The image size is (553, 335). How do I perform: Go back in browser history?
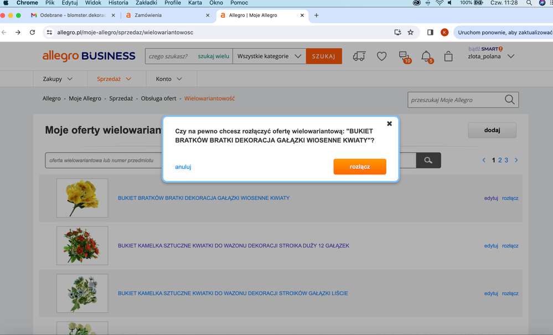tap(4, 32)
